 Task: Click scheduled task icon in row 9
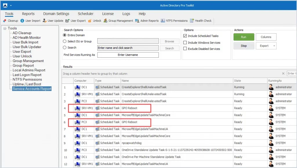click(97, 143)
